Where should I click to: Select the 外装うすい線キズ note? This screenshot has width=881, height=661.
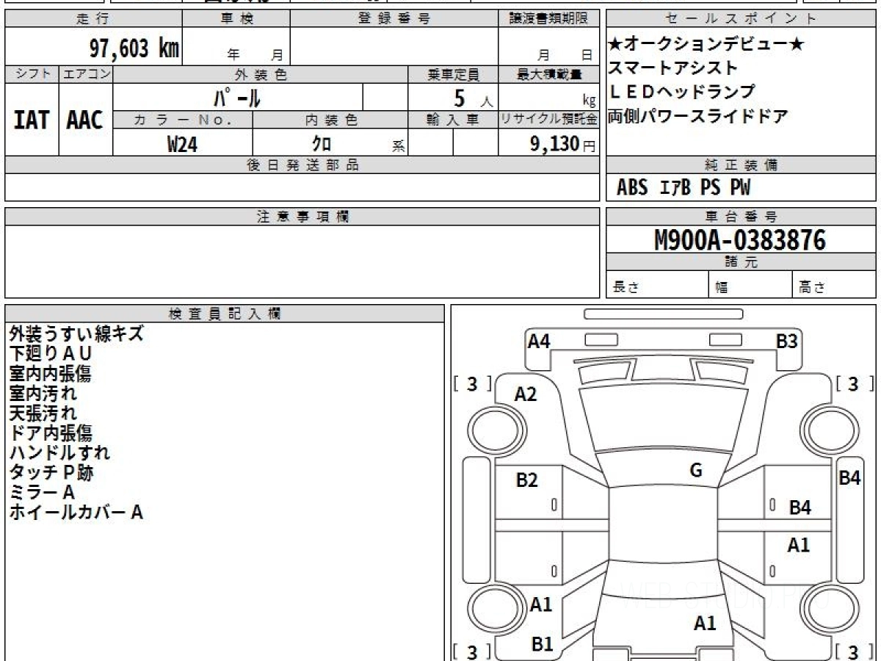click(x=76, y=333)
